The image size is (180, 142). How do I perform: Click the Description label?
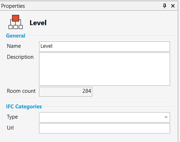[20, 57]
